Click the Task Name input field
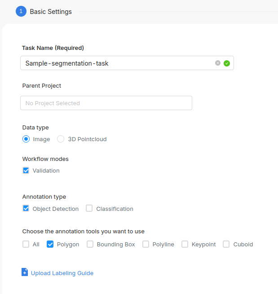Screen dimensions: 278x294 117,63
